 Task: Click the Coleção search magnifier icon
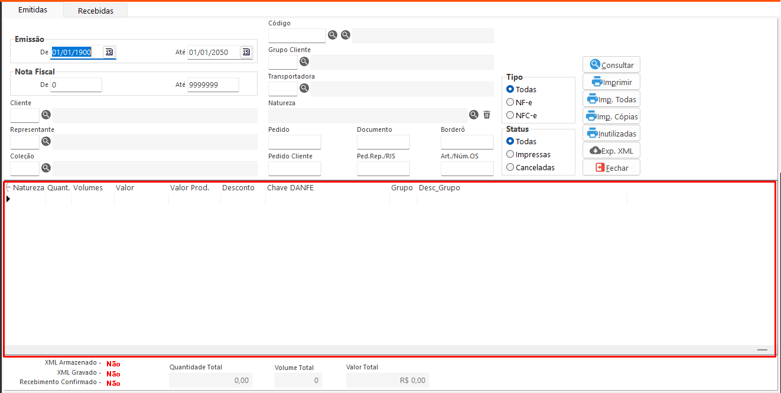46,168
